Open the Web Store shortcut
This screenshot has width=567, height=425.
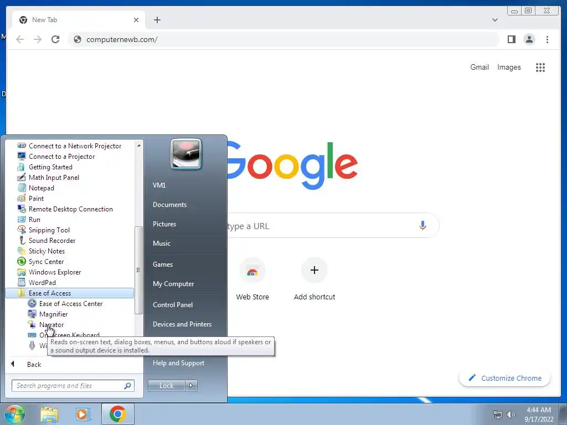click(x=252, y=279)
